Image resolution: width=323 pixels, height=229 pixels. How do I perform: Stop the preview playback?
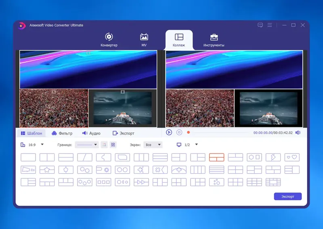[179, 132]
